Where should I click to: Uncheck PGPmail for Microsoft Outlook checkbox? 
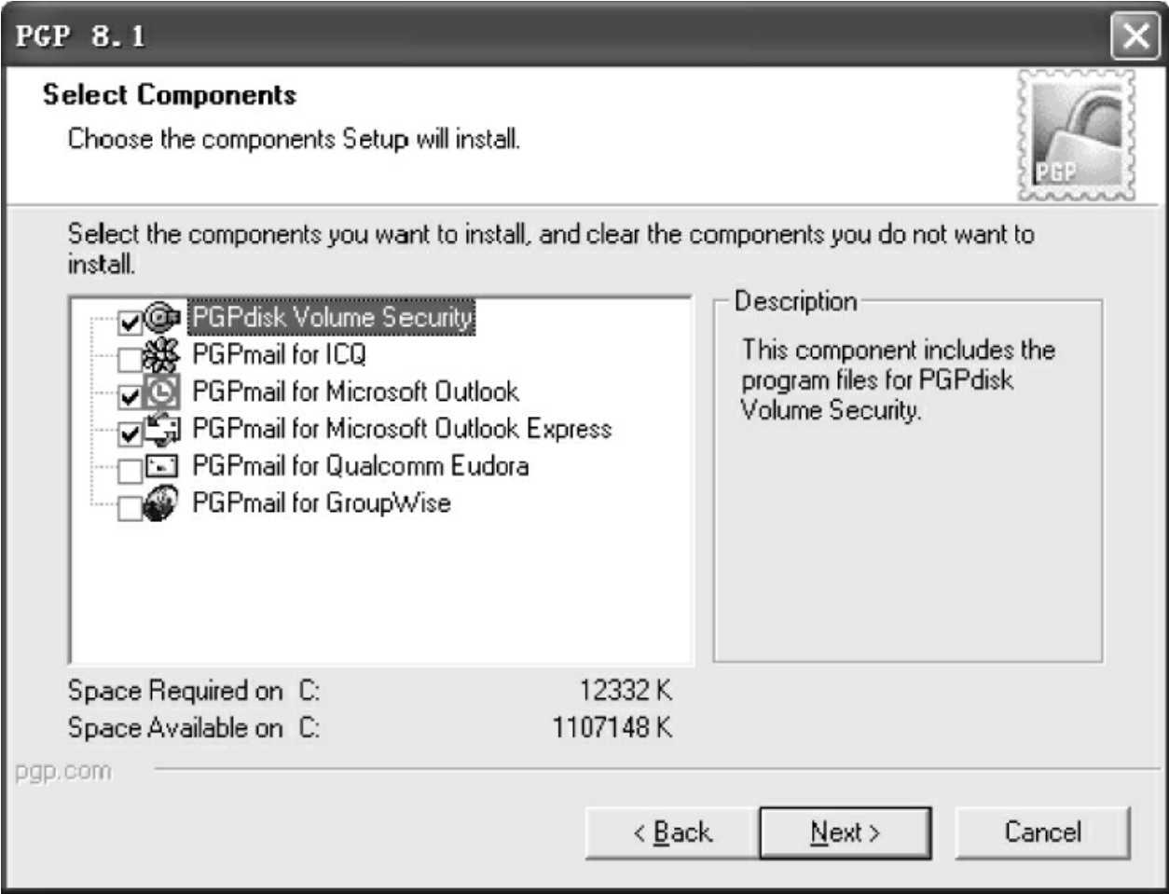click(x=131, y=397)
